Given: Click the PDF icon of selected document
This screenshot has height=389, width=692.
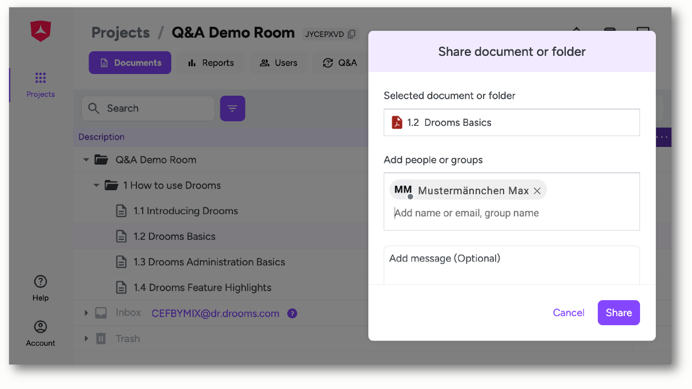Looking at the screenshot, I should coord(397,122).
